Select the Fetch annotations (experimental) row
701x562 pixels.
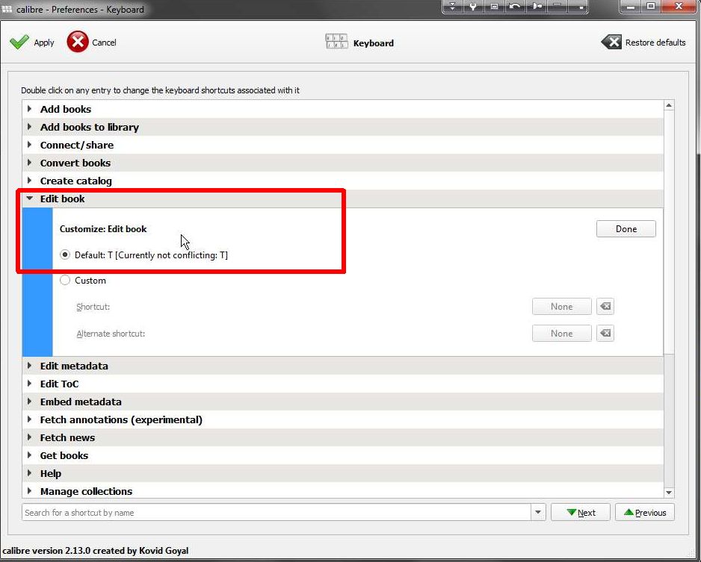342,419
